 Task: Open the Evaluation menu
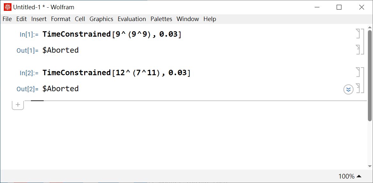click(132, 19)
